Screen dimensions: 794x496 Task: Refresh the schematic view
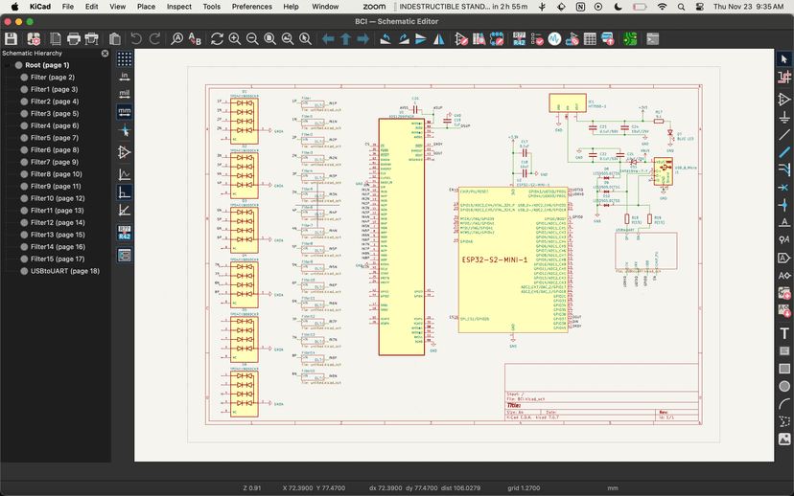[218, 39]
